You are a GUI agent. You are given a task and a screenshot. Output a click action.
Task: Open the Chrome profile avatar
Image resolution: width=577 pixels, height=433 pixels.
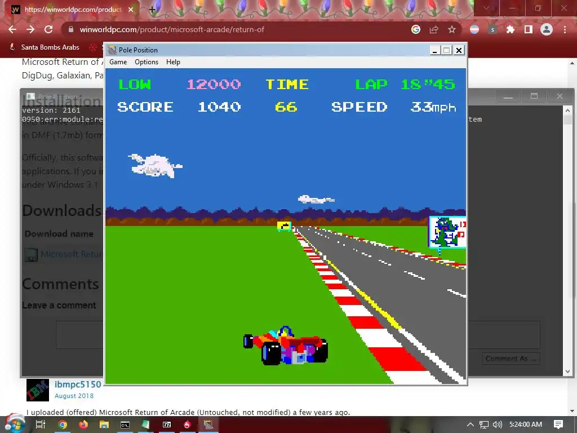(x=547, y=29)
